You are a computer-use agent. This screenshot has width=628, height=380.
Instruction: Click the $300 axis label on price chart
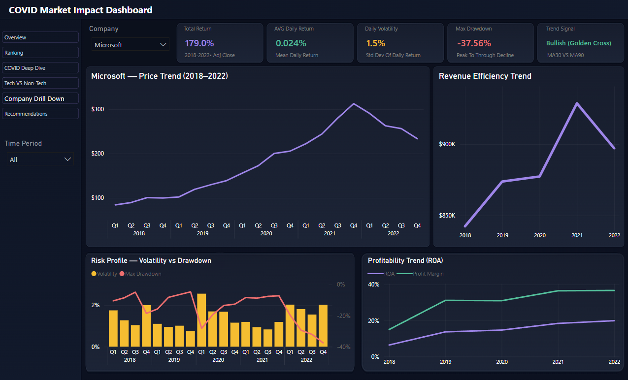click(98, 109)
